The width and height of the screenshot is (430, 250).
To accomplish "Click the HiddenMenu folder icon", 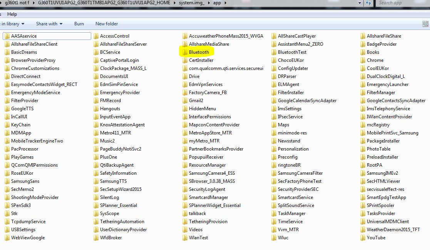I will (185, 109).
